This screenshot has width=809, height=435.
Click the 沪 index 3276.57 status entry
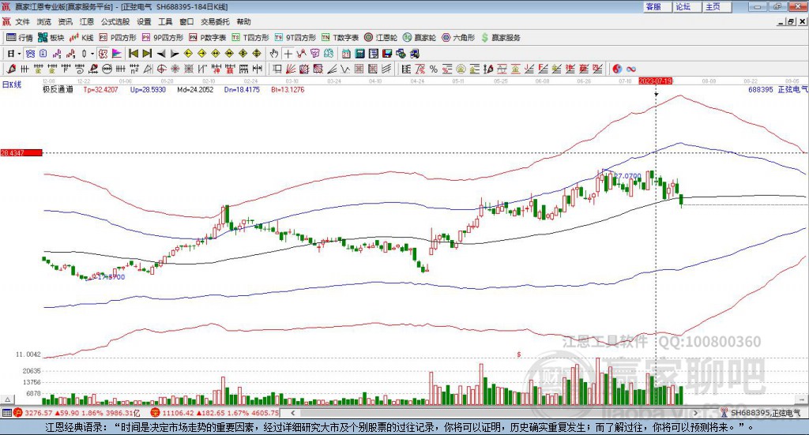pos(77,413)
